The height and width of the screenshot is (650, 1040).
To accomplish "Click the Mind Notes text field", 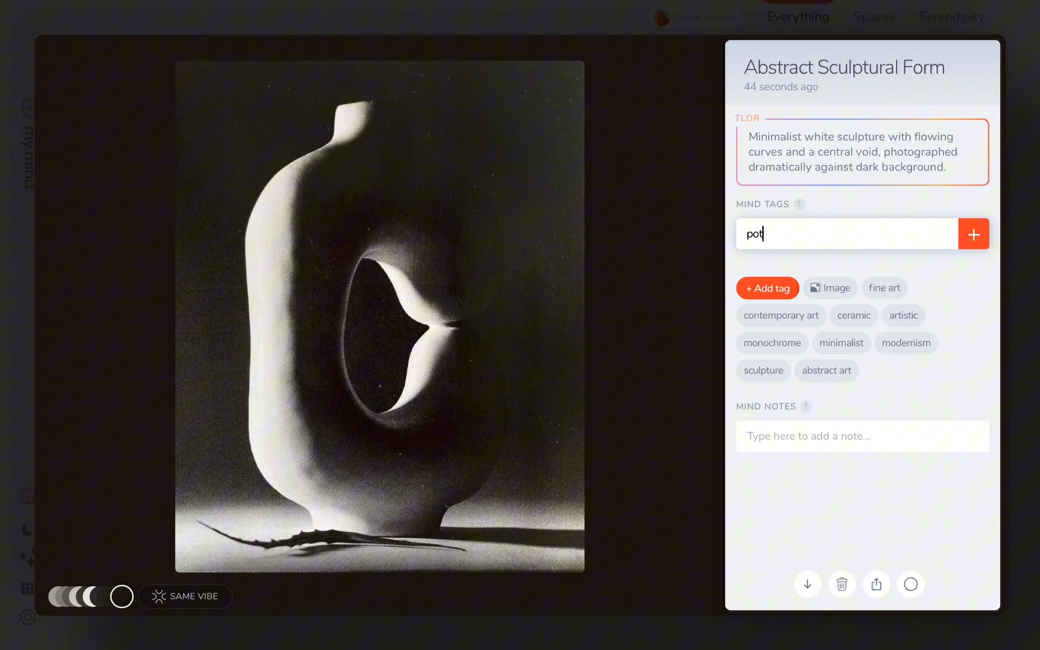I will 862,436.
